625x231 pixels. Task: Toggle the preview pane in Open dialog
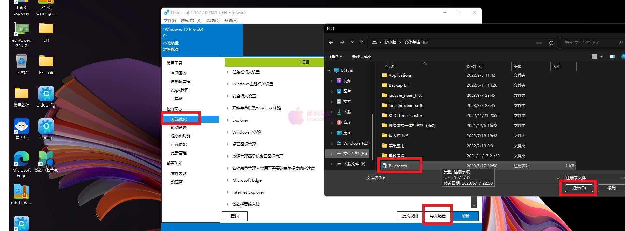pyautogui.click(x=612, y=57)
